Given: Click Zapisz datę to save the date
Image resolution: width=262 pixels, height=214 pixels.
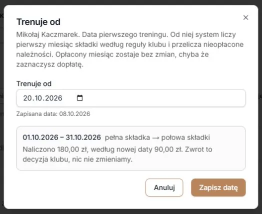Looking at the screenshot, I should click(x=218, y=187).
